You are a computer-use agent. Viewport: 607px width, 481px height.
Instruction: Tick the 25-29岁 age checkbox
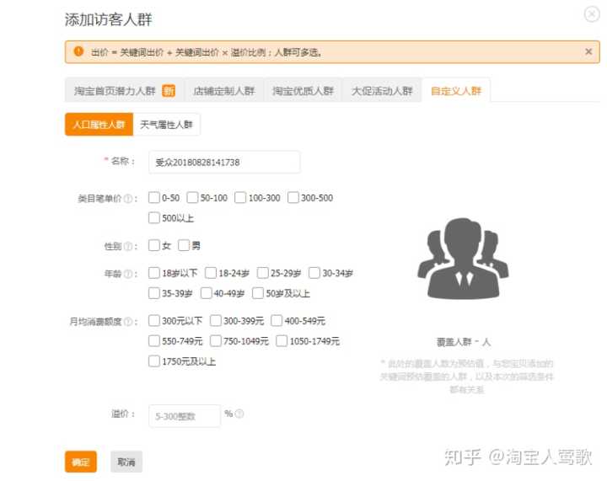click(x=263, y=273)
